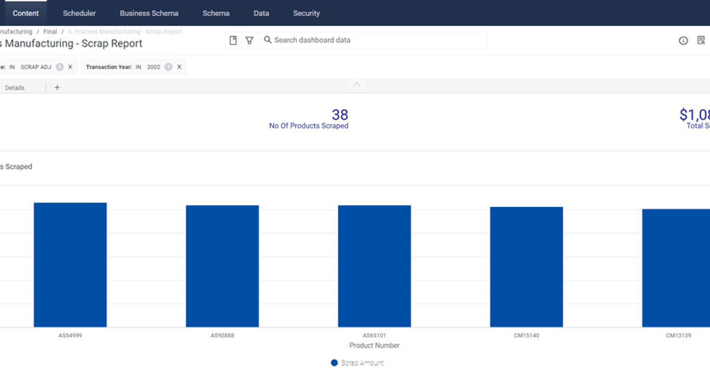Select the AS65101 bar in the chart
Image resolution: width=710 pixels, height=371 pixels.
pos(375,266)
